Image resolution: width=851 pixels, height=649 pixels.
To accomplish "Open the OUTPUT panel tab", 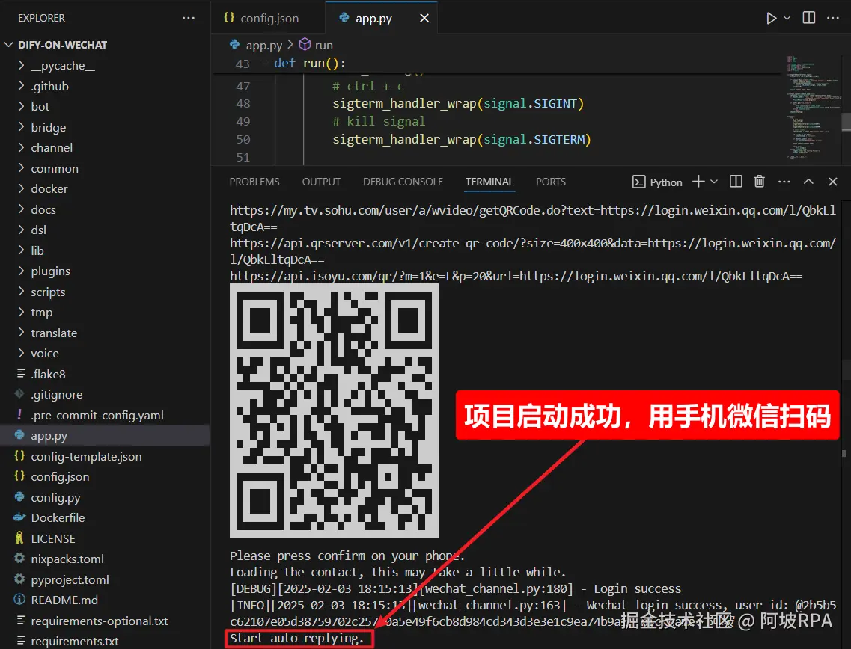I will pos(321,182).
